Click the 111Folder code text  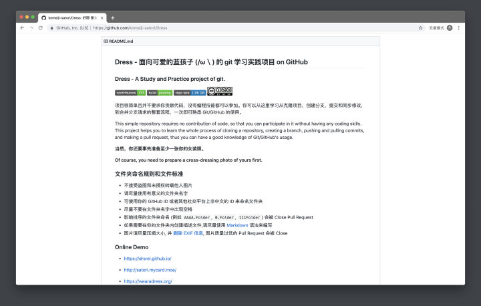(x=249, y=217)
